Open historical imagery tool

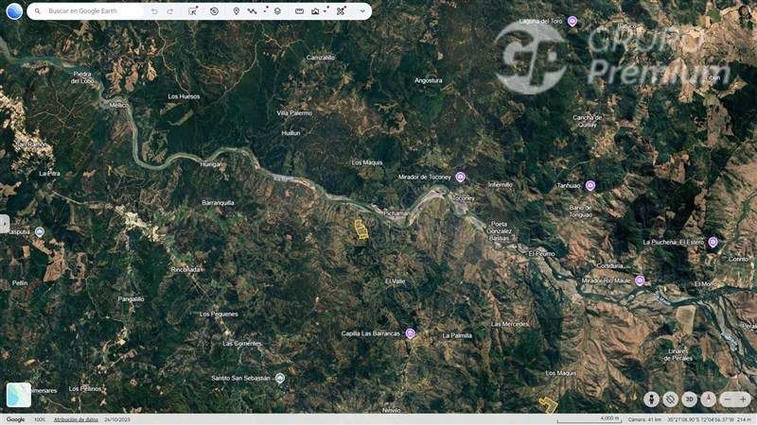(215, 11)
